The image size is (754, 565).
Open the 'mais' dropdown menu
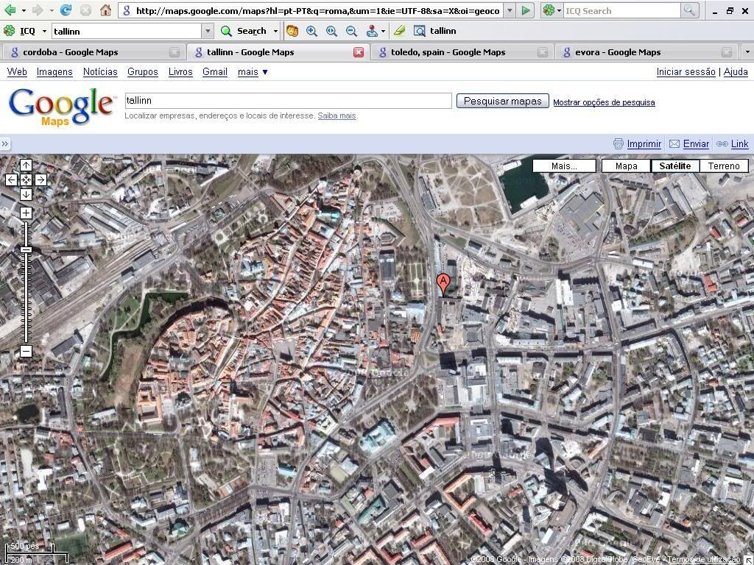(x=253, y=72)
